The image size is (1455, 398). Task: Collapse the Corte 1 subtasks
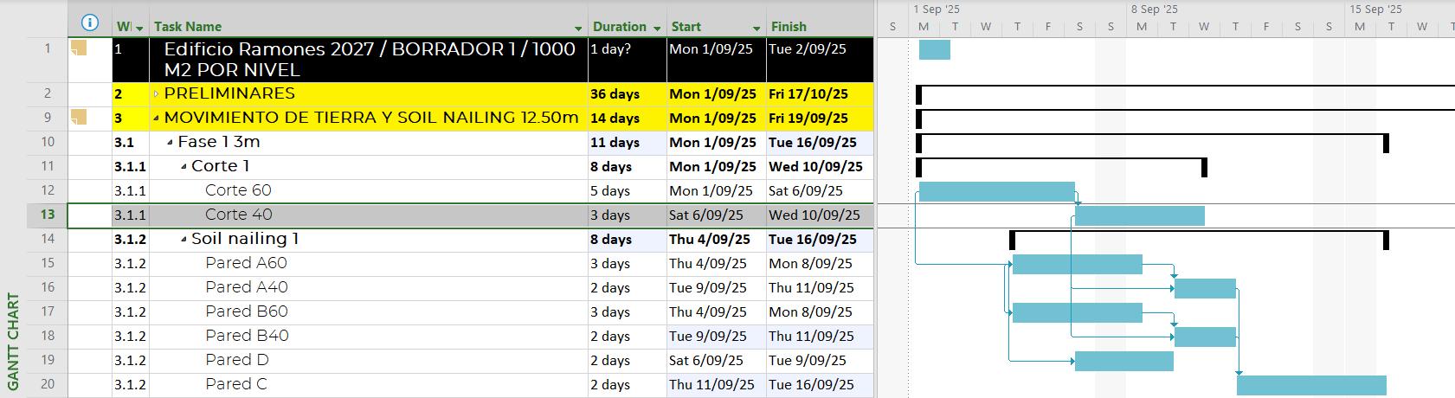183,166
